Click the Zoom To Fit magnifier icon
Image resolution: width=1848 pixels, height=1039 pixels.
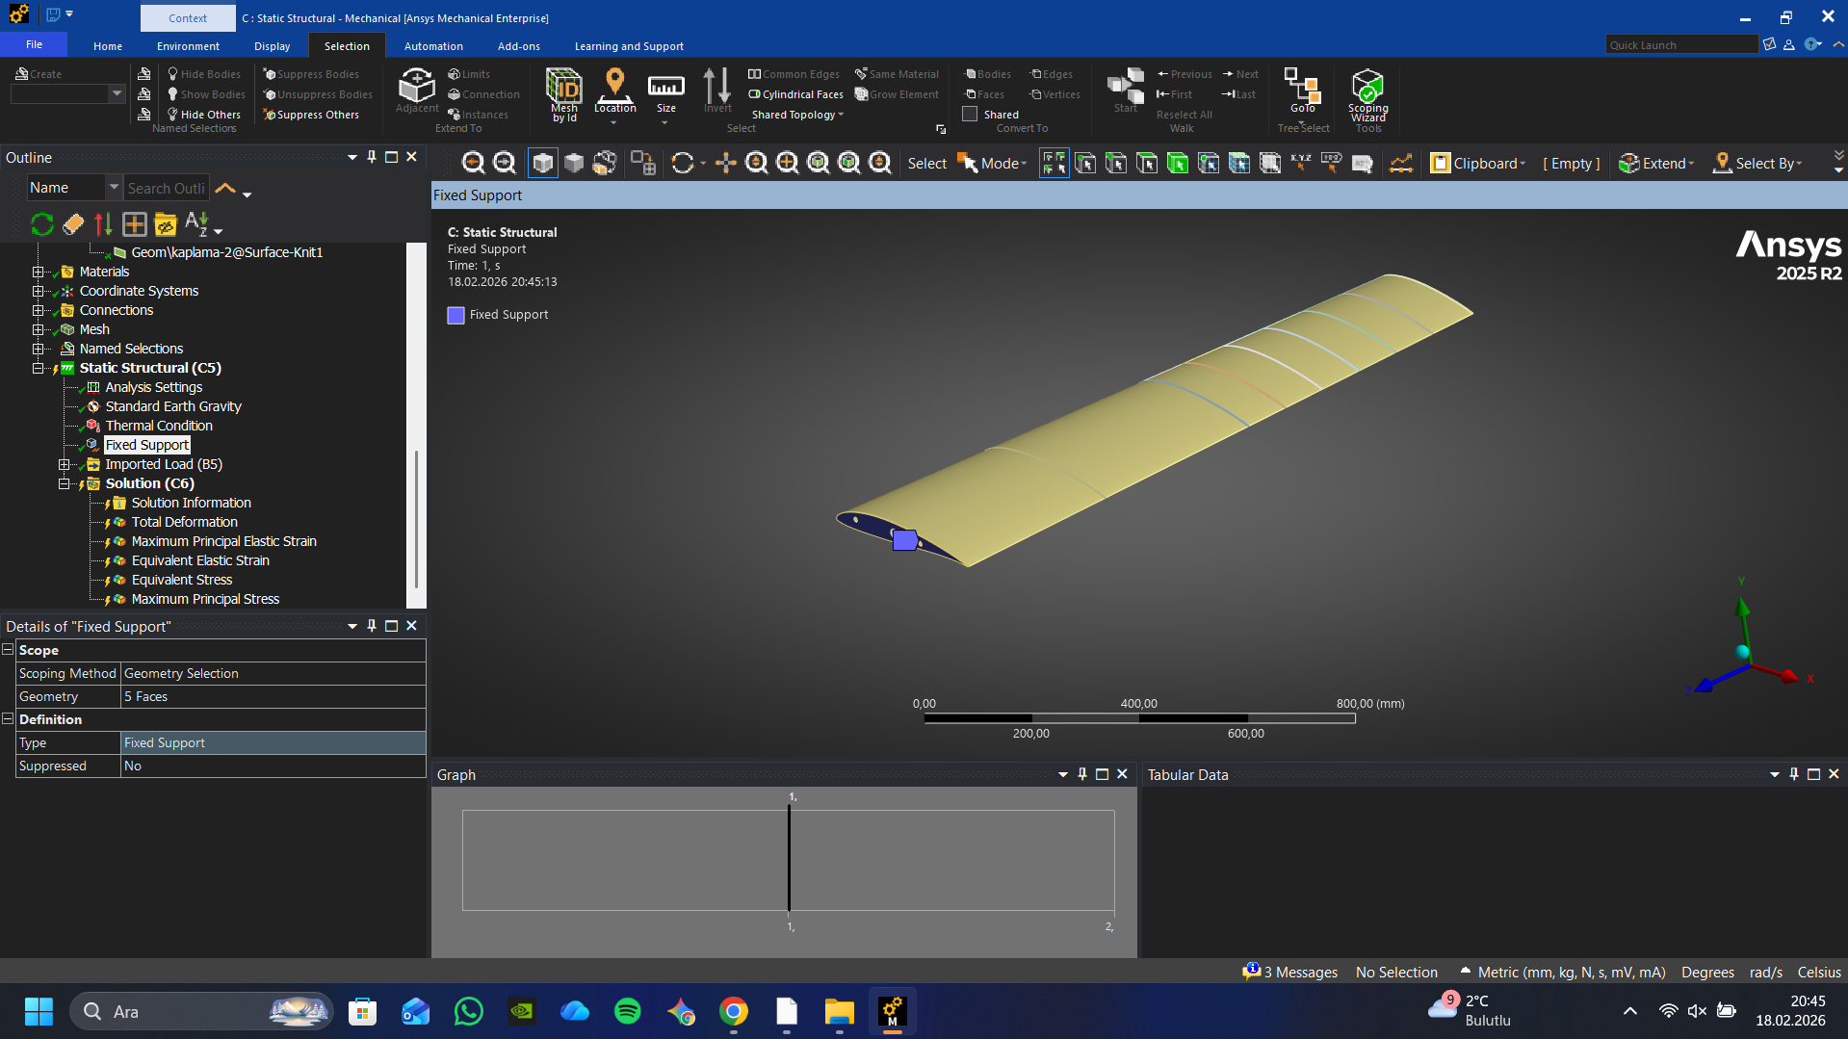click(x=818, y=164)
